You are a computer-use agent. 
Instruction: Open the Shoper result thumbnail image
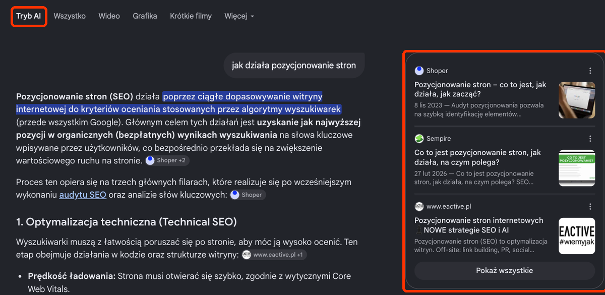(577, 100)
